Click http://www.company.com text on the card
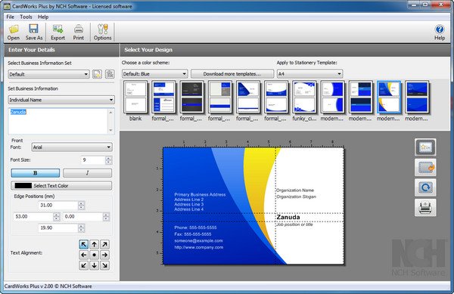This screenshot has width=454, height=294. tap(198, 247)
